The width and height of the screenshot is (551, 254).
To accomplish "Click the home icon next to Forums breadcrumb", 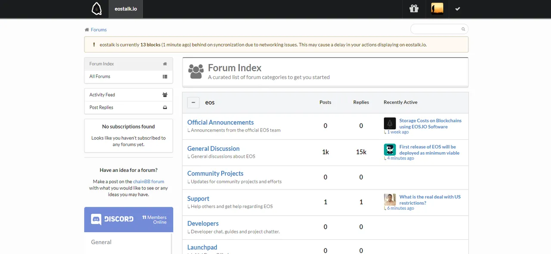I will [x=87, y=30].
